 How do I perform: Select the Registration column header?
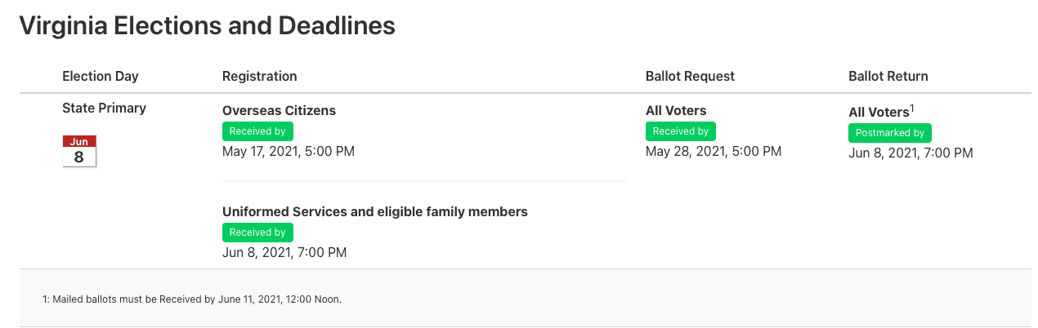[259, 76]
